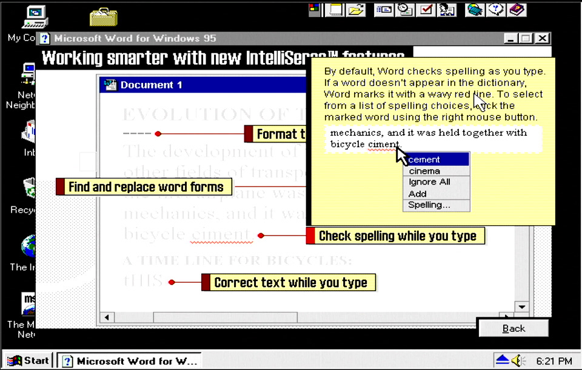Select the My Computer desktop icon

34,17
